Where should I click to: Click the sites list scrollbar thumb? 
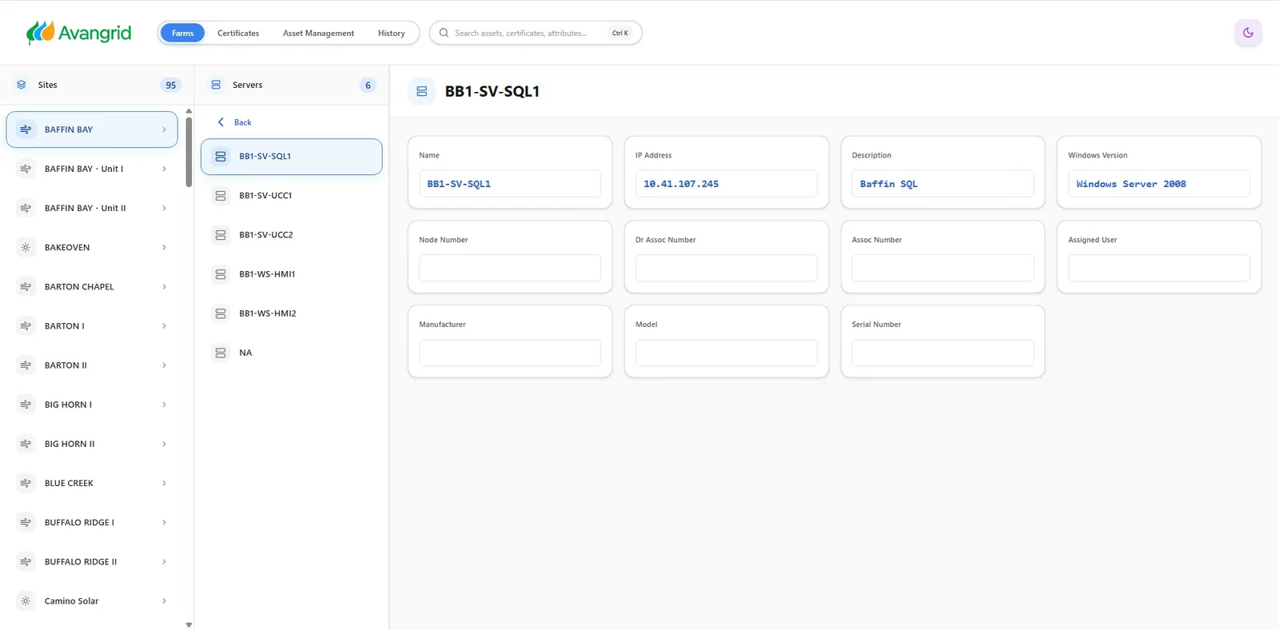[x=189, y=152]
